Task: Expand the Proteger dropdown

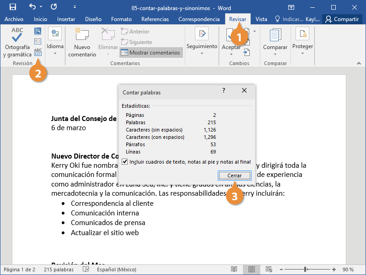Action: coord(302,41)
